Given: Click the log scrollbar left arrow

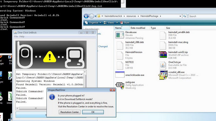Looking at the screenshot, I should (x=17, y=108).
